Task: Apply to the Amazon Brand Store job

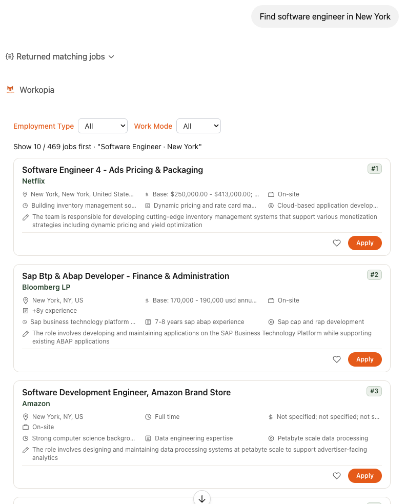Action: click(365, 476)
